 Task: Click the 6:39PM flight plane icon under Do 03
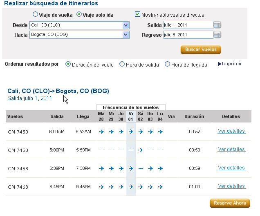point(150,169)
